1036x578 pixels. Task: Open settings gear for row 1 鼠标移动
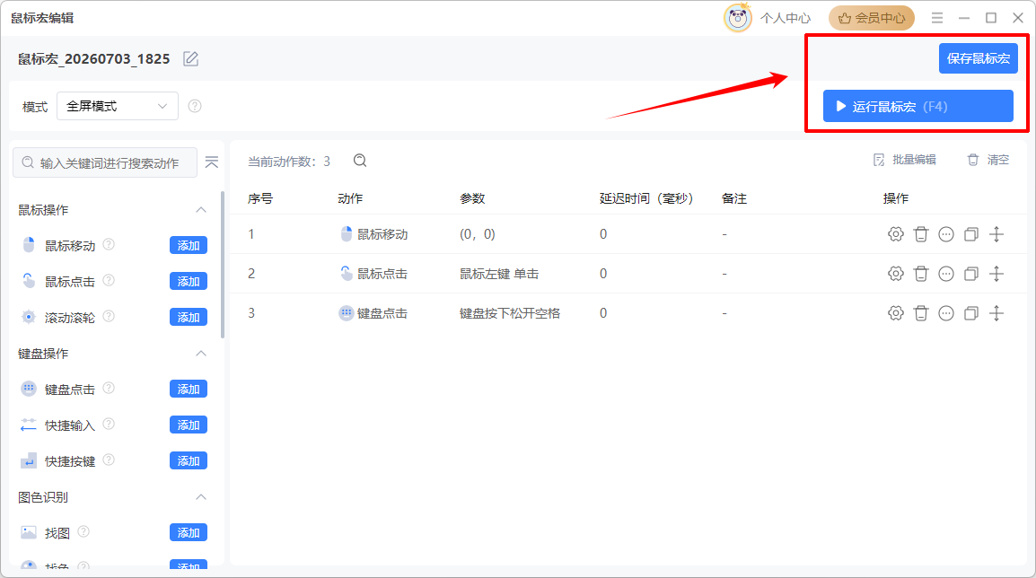[895, 234]
